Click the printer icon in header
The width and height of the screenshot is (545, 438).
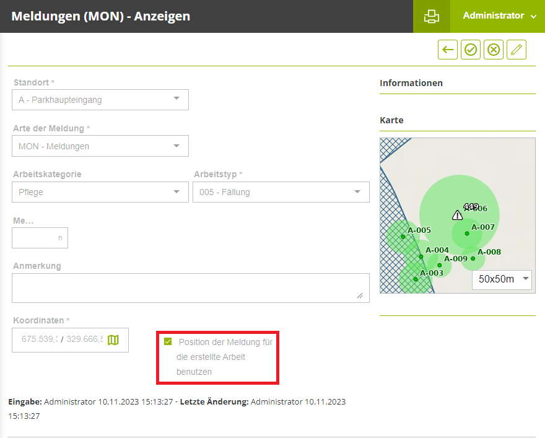click(x=431, y=17)
